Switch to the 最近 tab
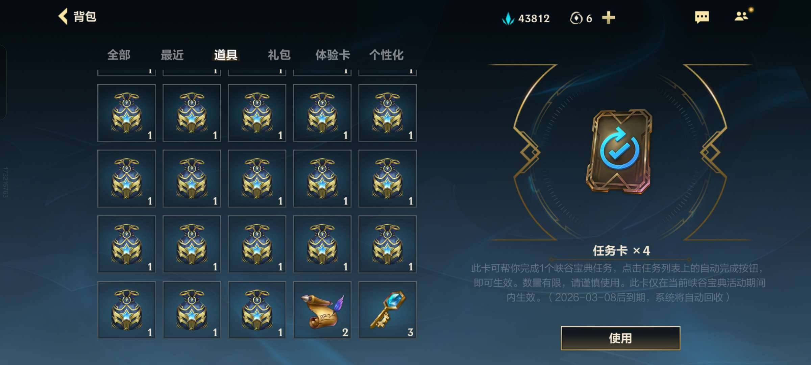The width and height of the screenshot is (811, 365). [x=172, y=55]
